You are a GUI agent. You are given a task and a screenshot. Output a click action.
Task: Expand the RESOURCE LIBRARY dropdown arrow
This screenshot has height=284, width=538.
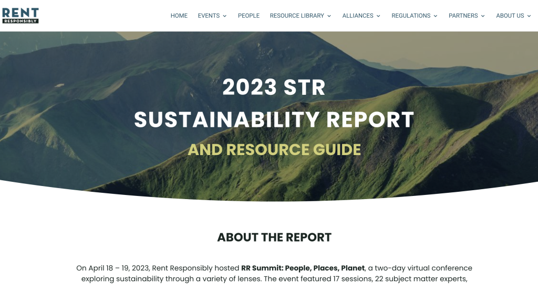tap(329, 16)
